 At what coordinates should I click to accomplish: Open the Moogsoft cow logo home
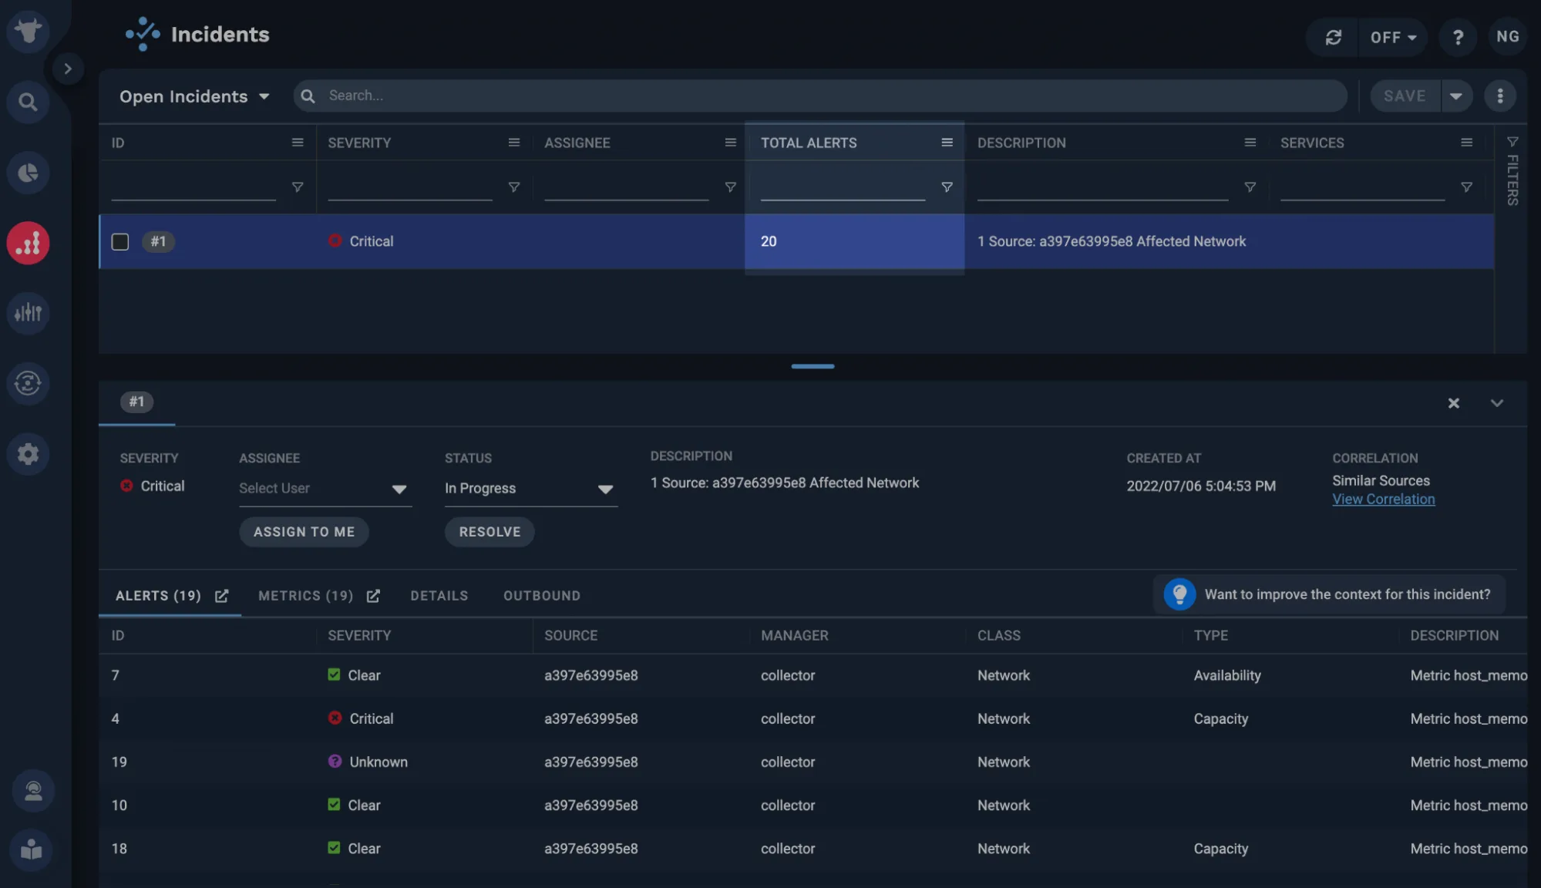[29, 32]
